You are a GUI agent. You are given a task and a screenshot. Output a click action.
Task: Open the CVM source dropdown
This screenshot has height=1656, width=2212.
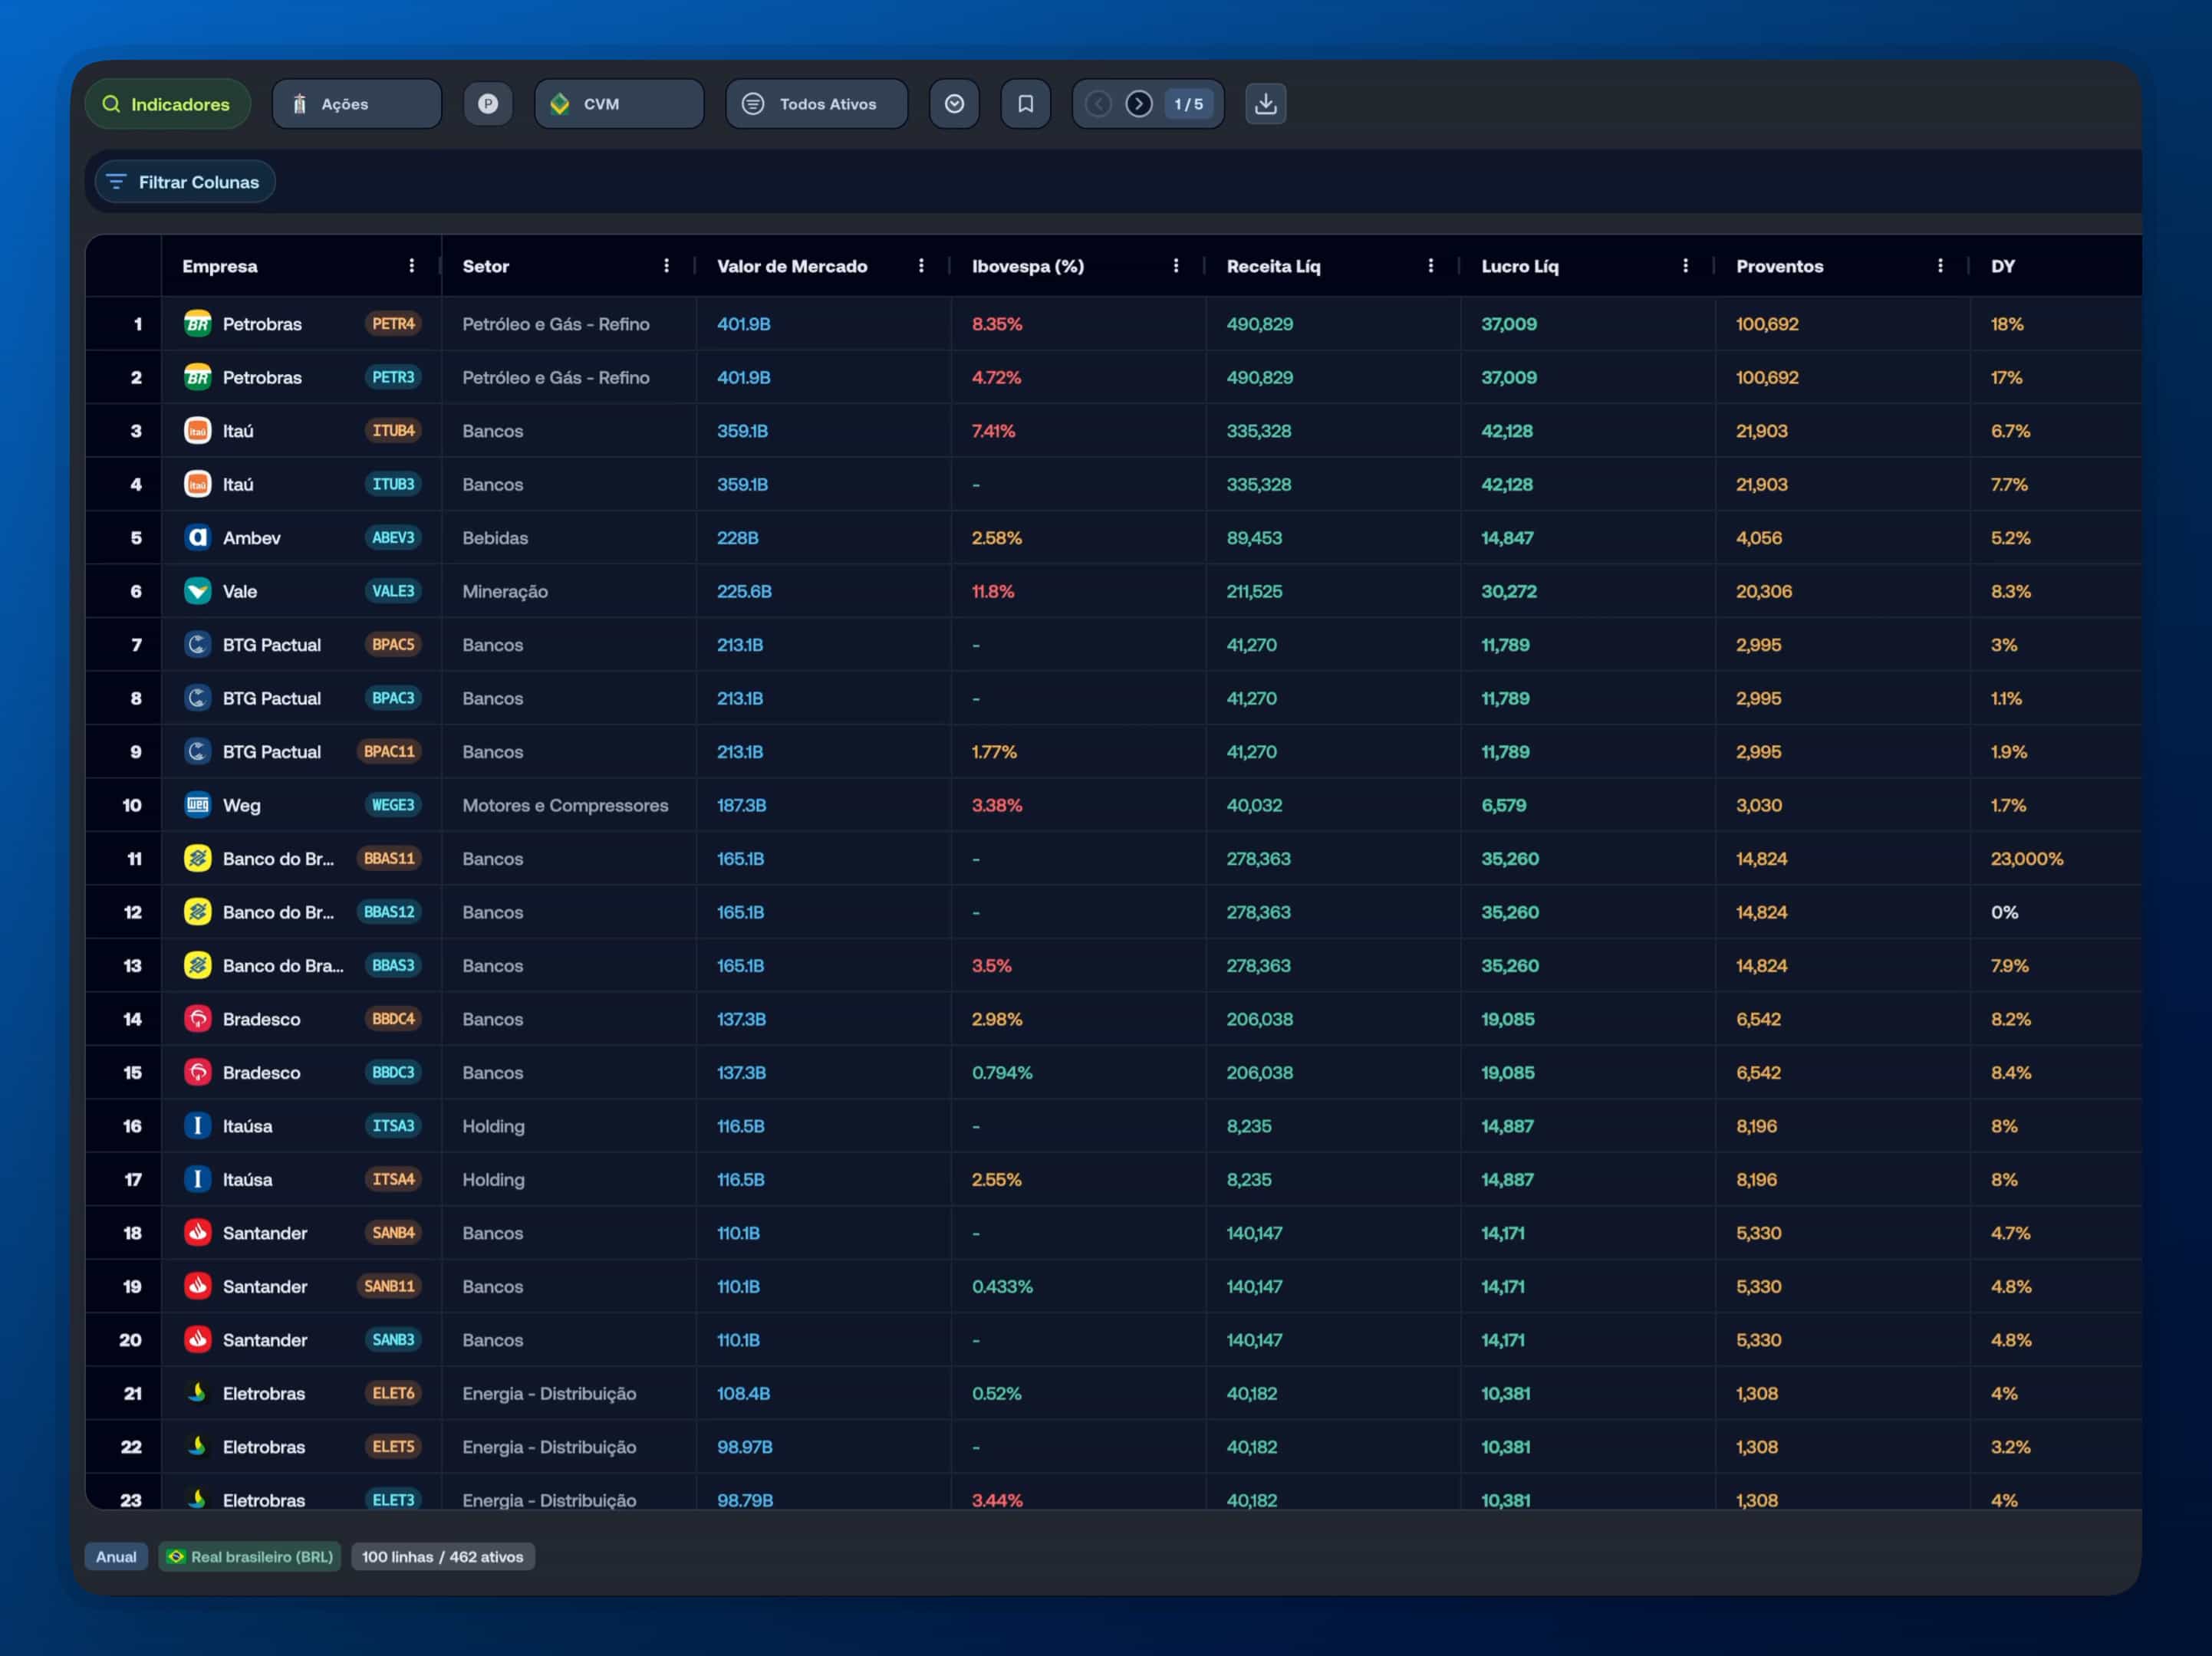tap(619, 104)
